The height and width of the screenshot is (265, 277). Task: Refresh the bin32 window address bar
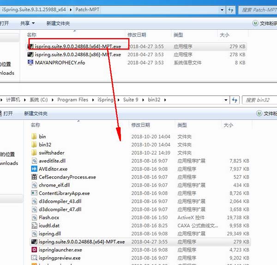[x=235, y=100]
